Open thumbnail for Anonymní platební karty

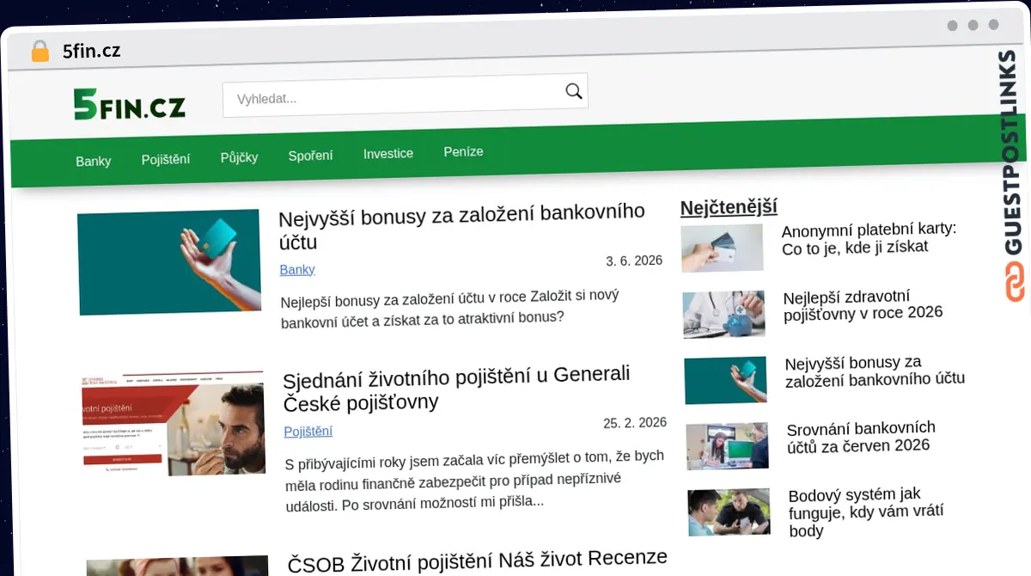(723, 248)
